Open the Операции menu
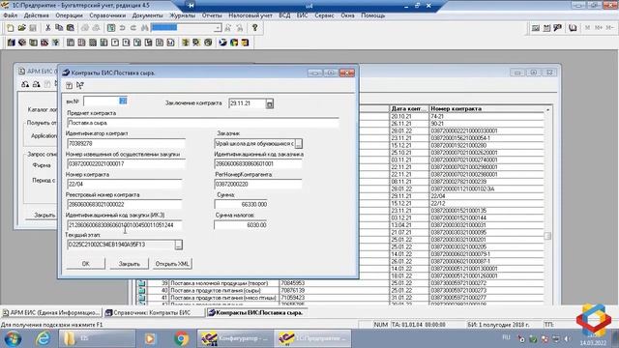Viewport: 619px width, 348px height. [69, 15]
